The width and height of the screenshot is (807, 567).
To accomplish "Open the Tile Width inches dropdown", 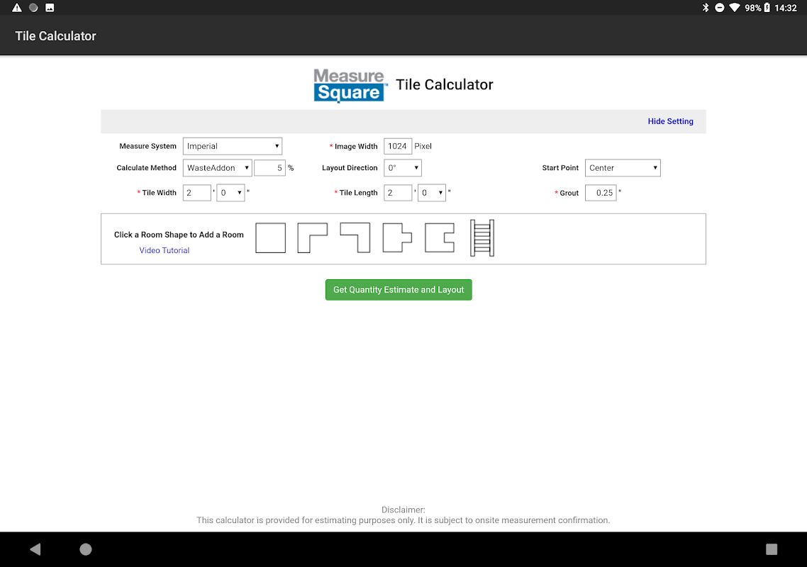I will coord(230,193).
